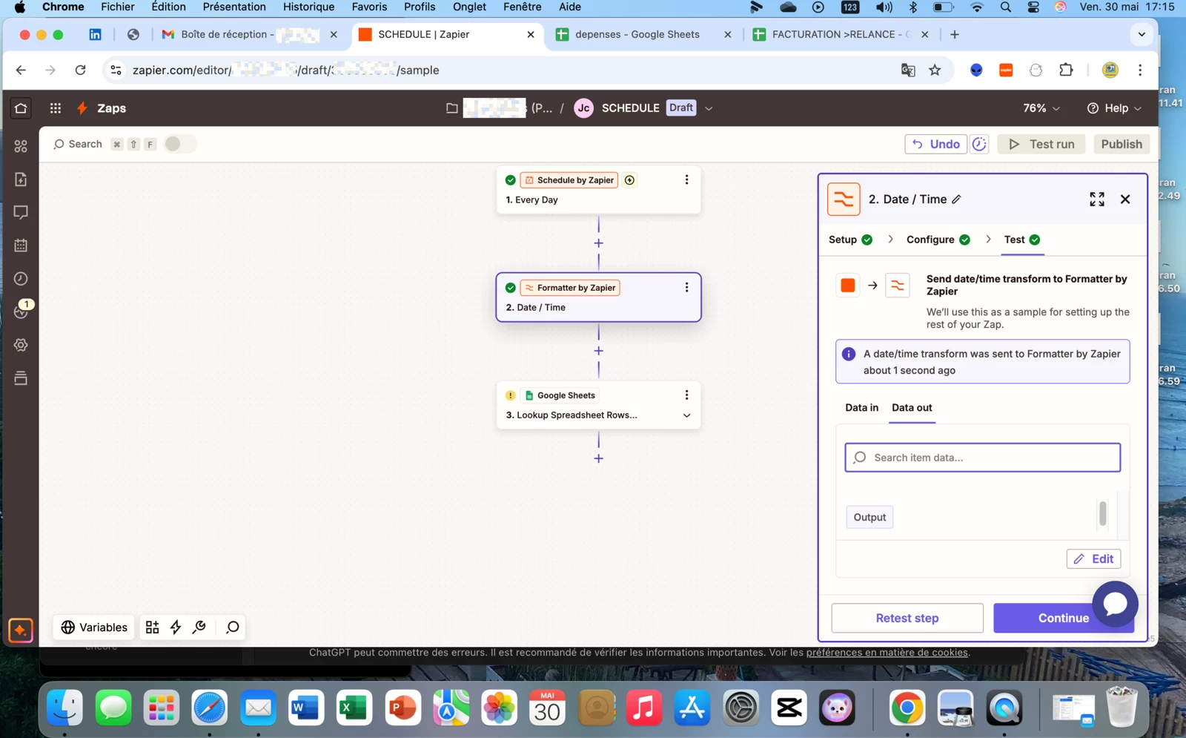Click the data output scrollbar thumb
Image resolution: width=1186 pixels, height=738 pixels.
(x=1103, y=513)
